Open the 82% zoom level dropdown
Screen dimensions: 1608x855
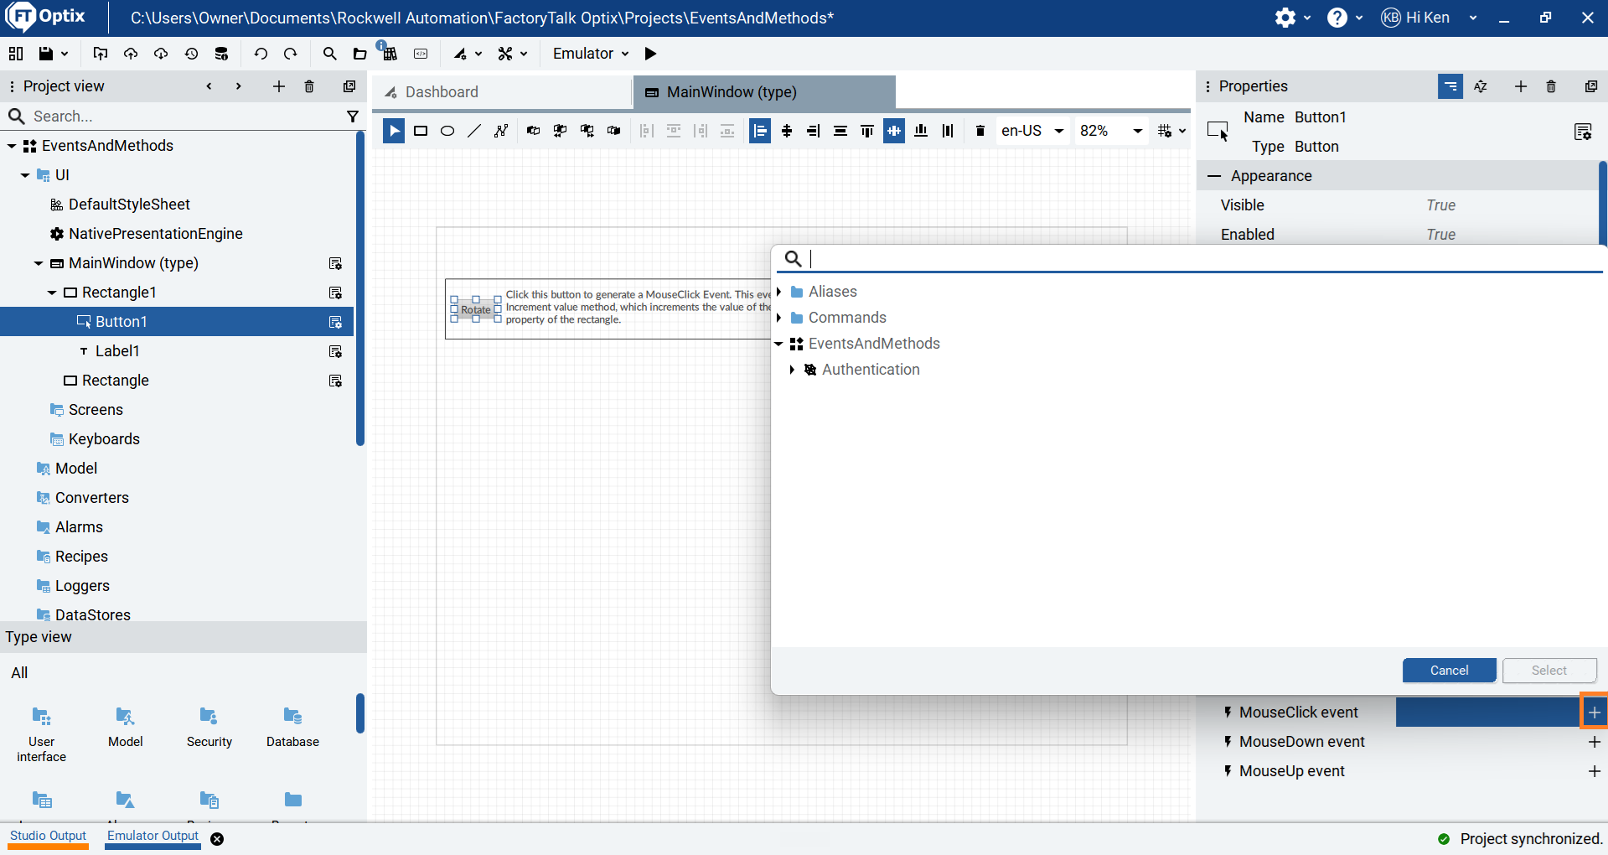pos(1111,131)
